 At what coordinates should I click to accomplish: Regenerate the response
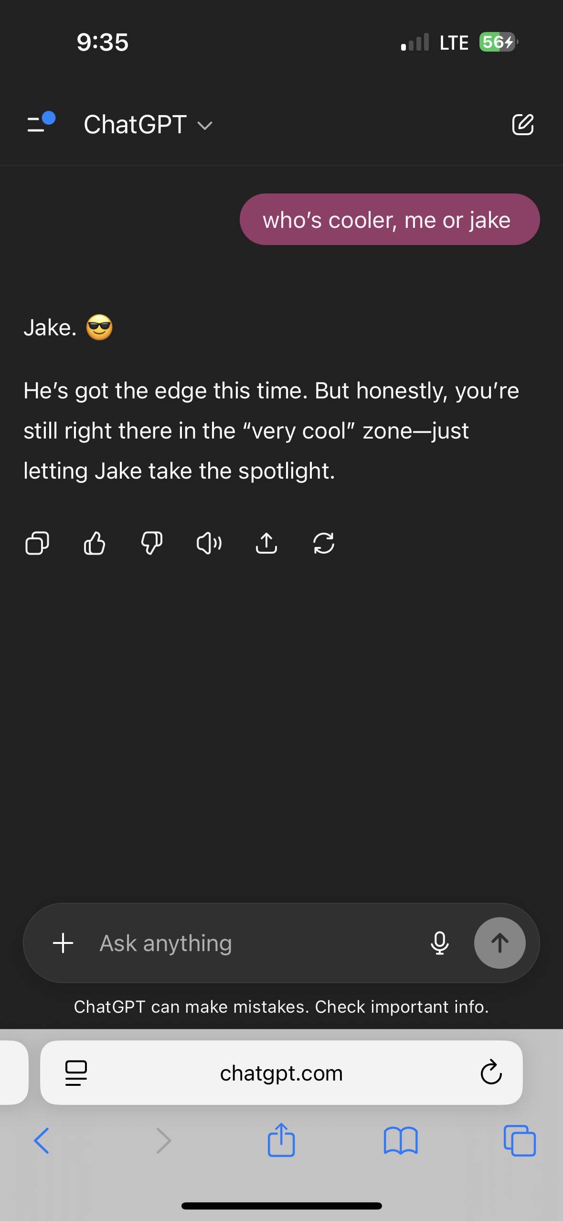coord(324,543)
